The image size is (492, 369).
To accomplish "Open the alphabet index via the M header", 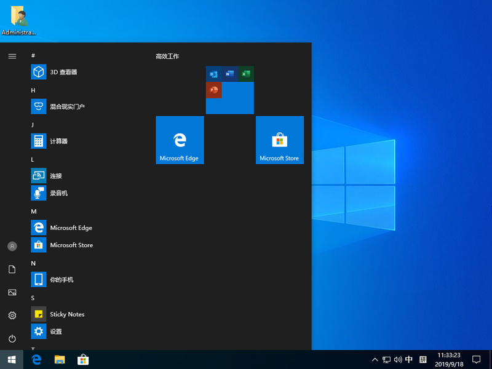I will (x=33, y=211).
